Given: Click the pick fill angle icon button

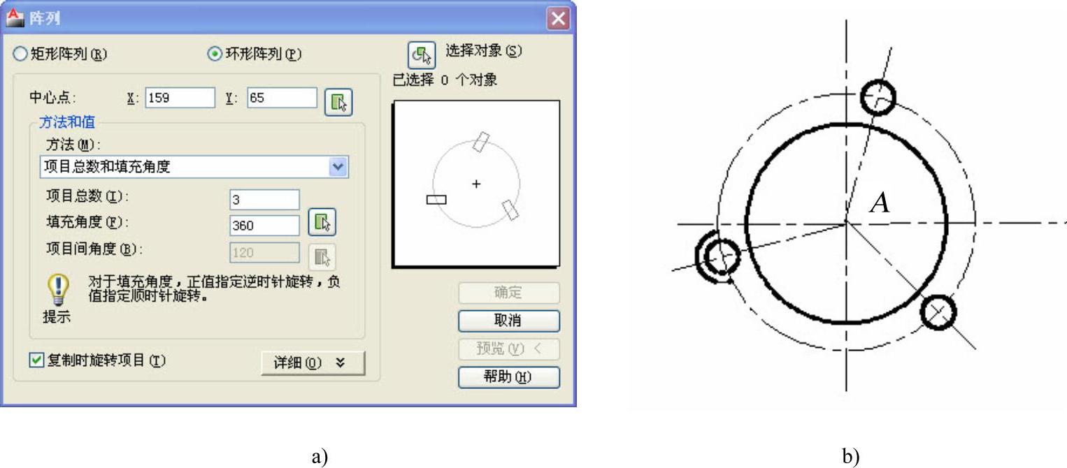Looking at the screenshot, I should point(322,222).
